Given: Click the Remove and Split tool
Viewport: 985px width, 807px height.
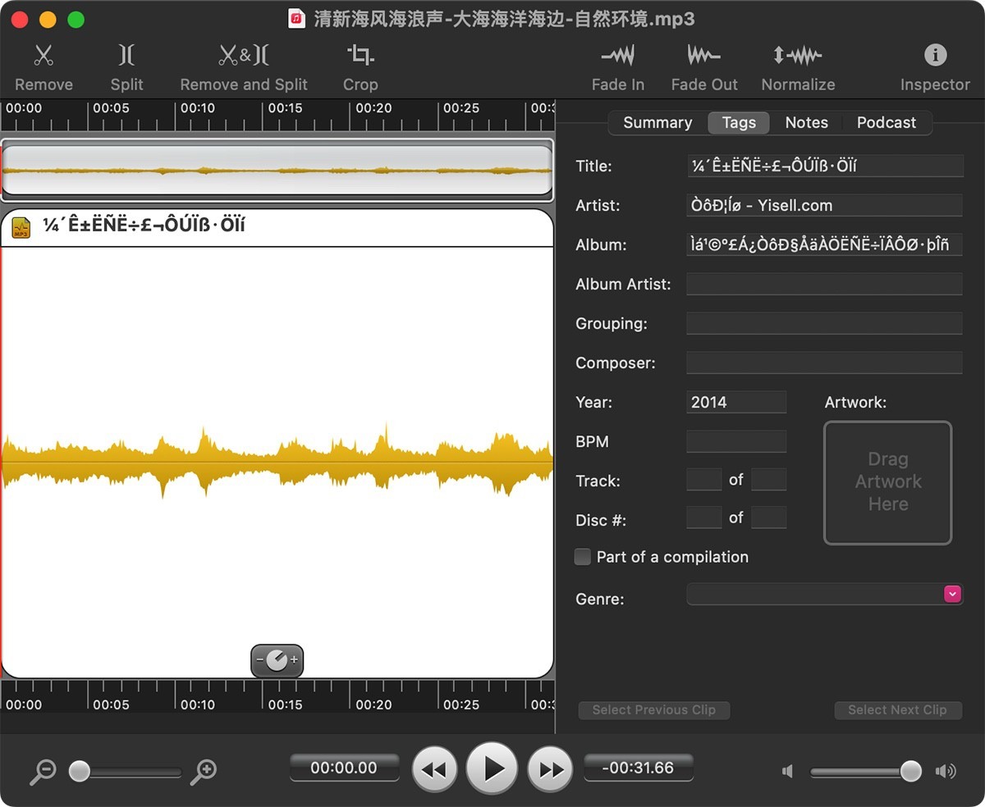Looking at the screenshot, I should pyautogui.click(x=243, y=66).
